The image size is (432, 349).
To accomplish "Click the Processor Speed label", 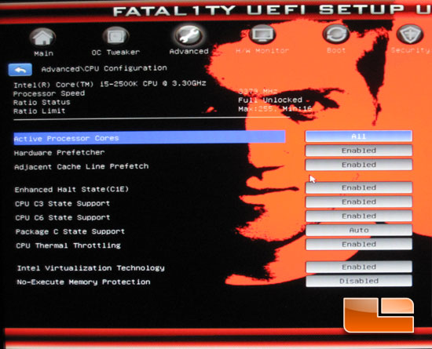I will pos(49,94).
